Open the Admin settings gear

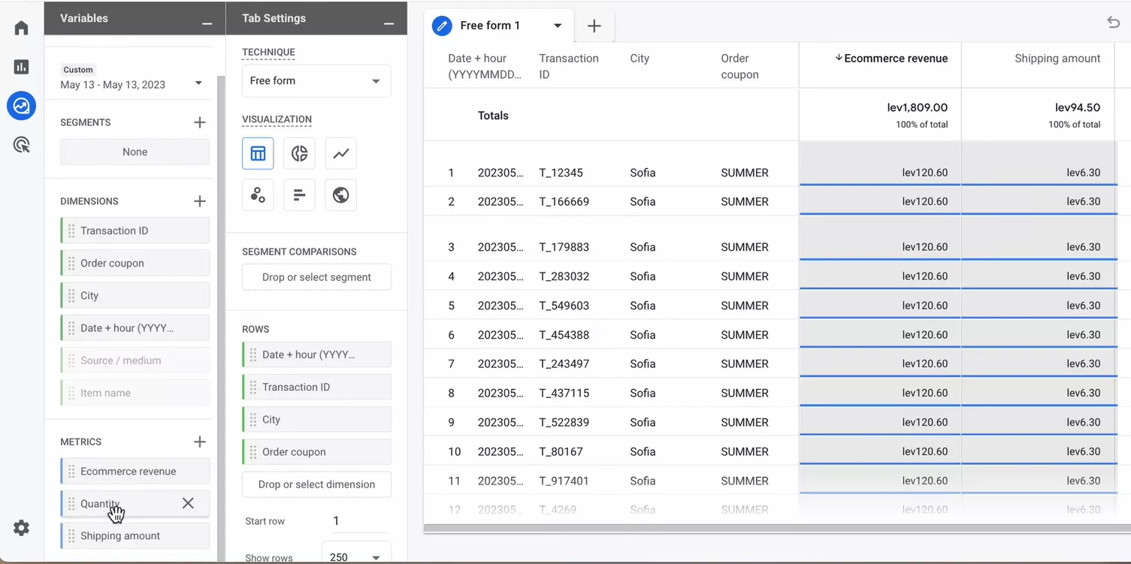[x=21, y=528]
